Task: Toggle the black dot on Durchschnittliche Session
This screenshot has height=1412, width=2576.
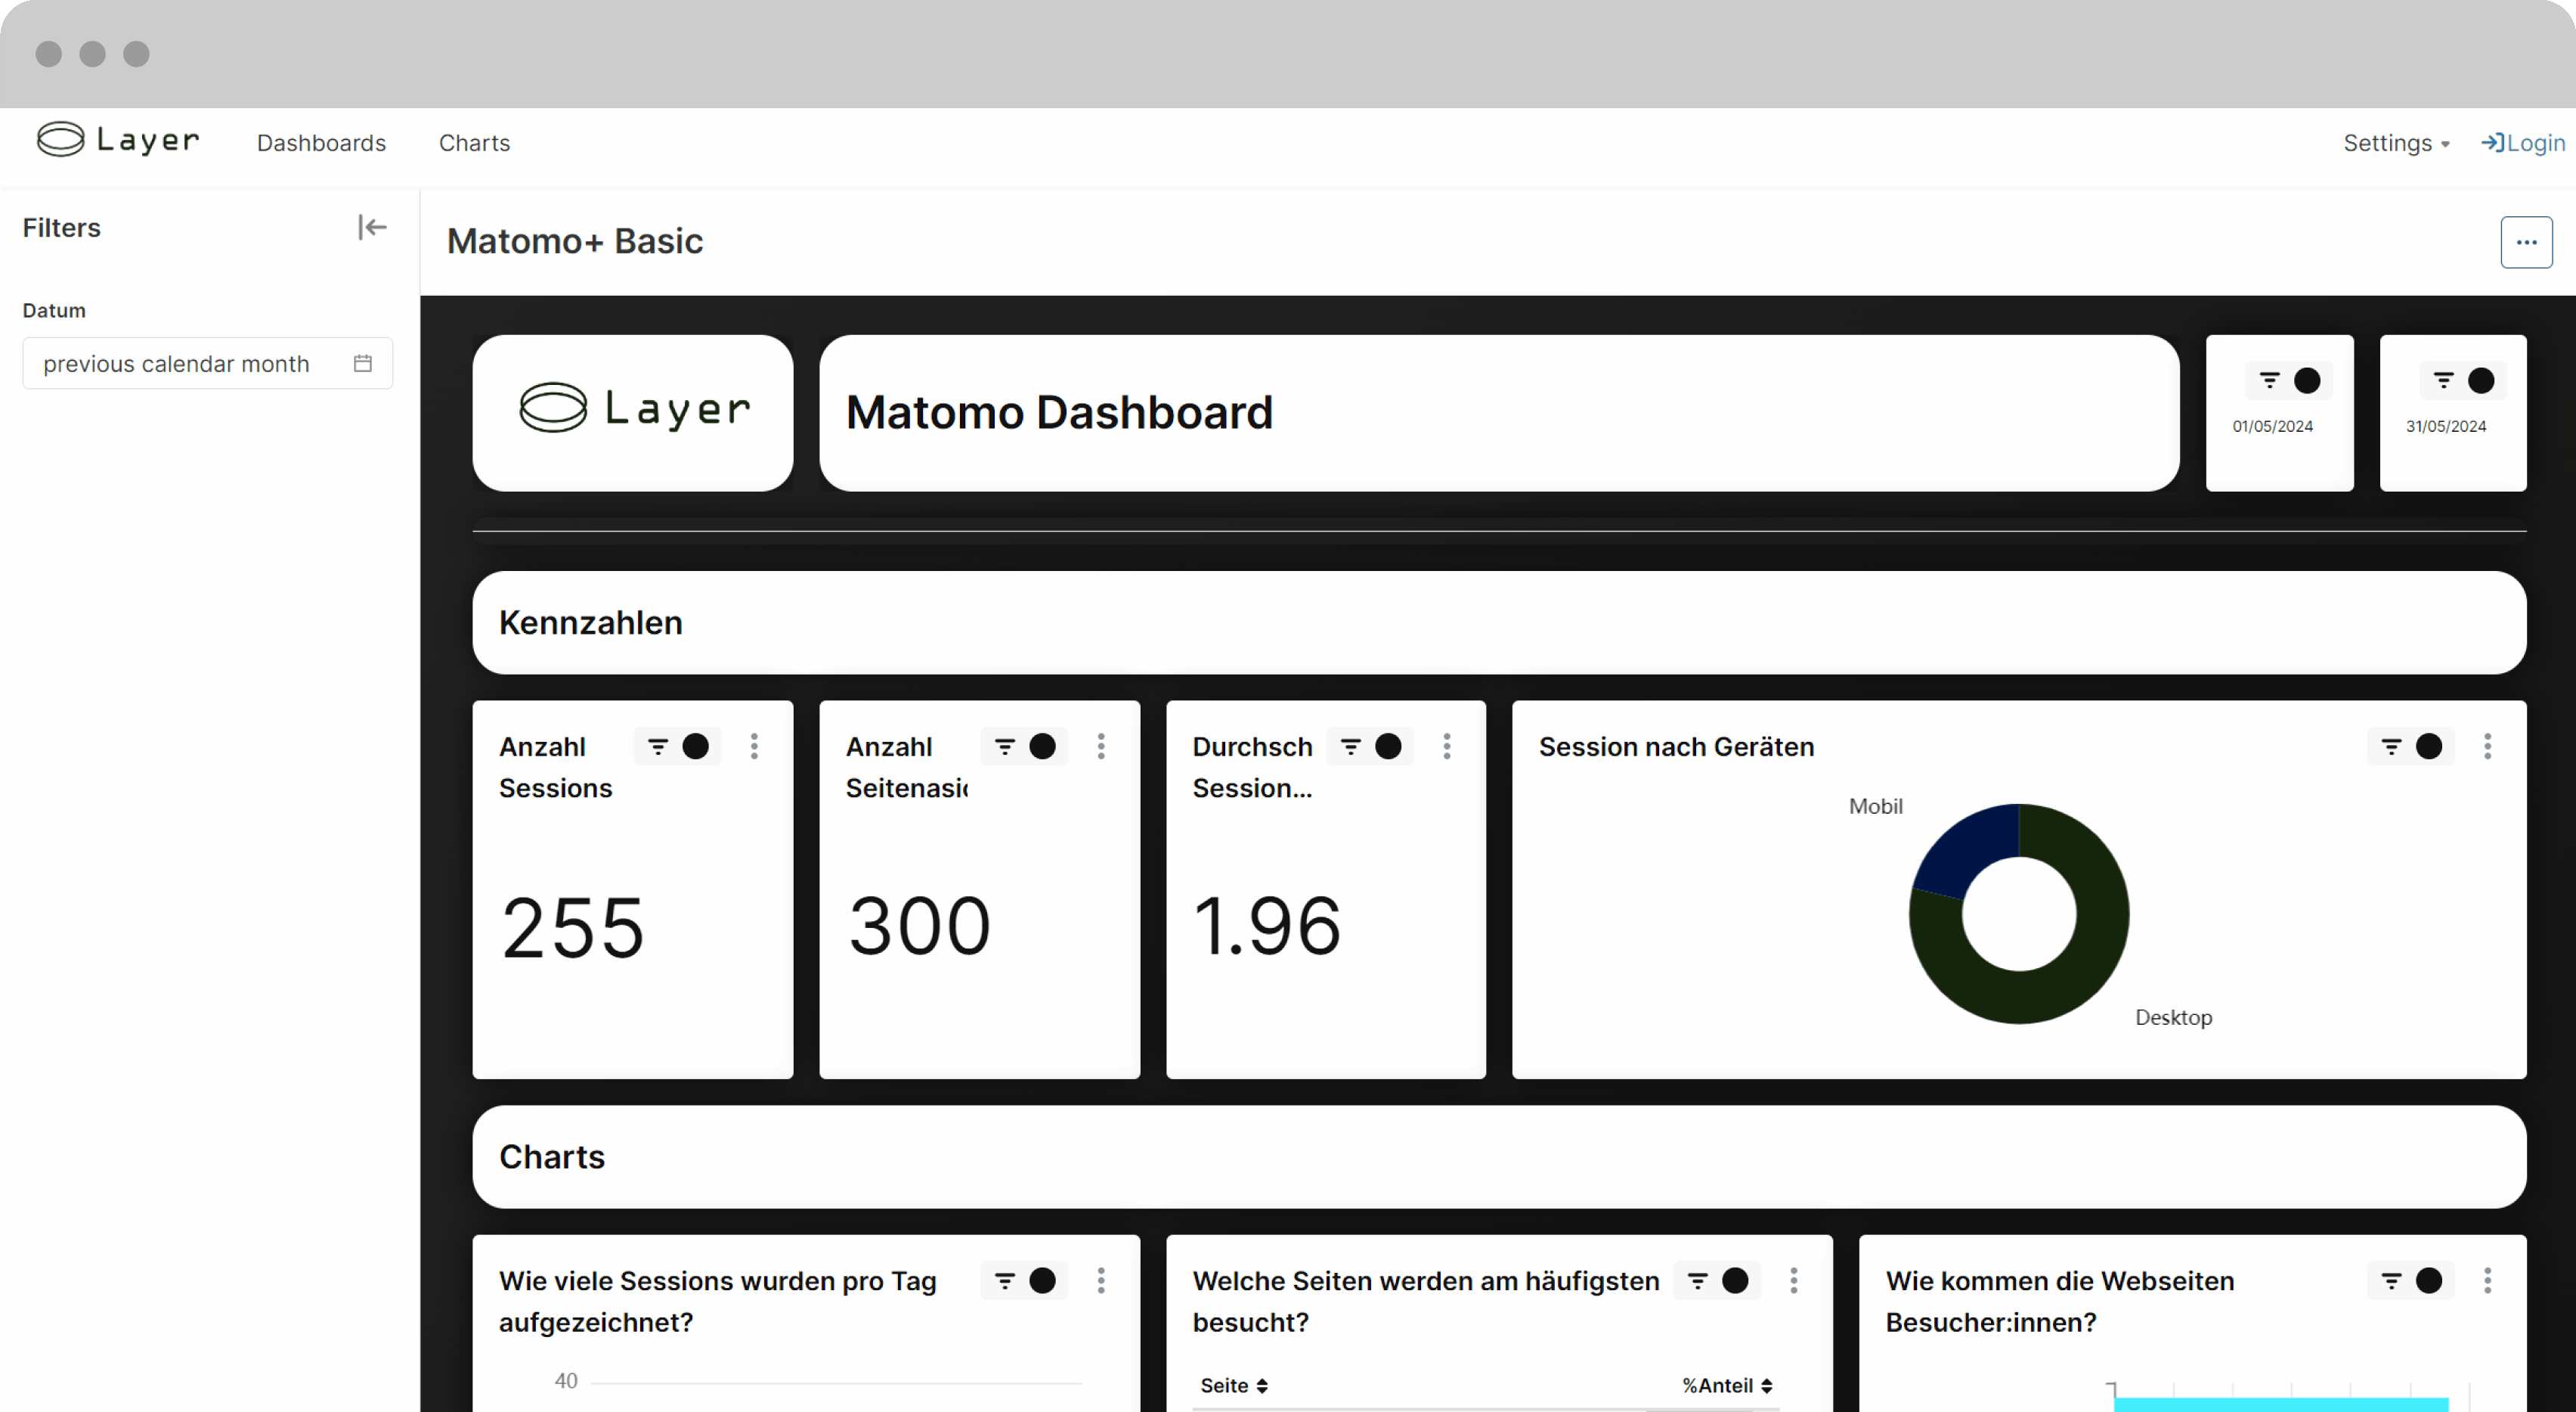Action: tap(1388, 746)
